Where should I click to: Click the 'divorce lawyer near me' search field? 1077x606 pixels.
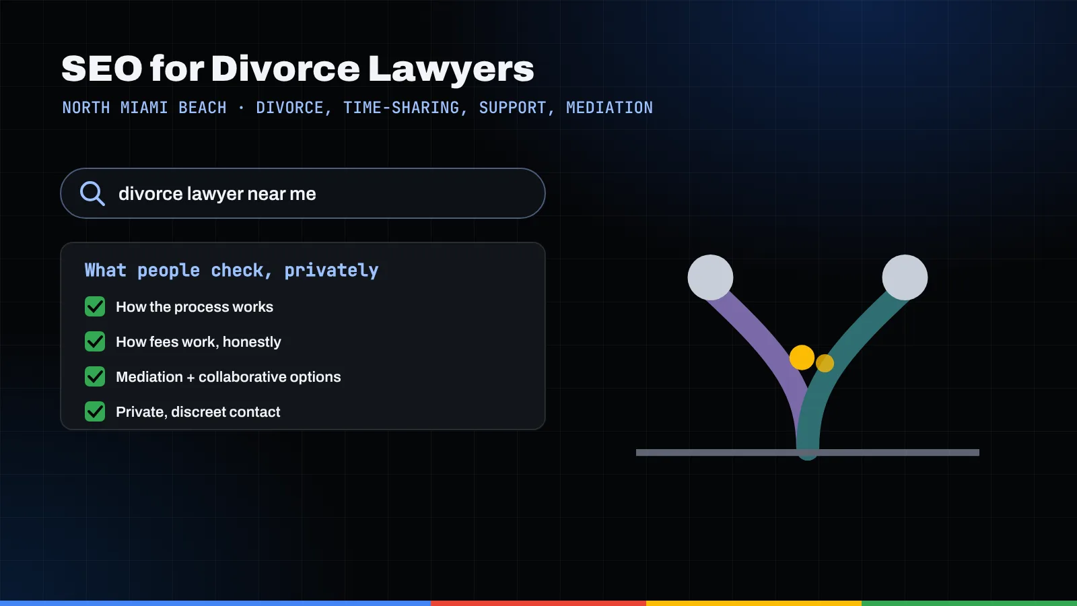303,193
